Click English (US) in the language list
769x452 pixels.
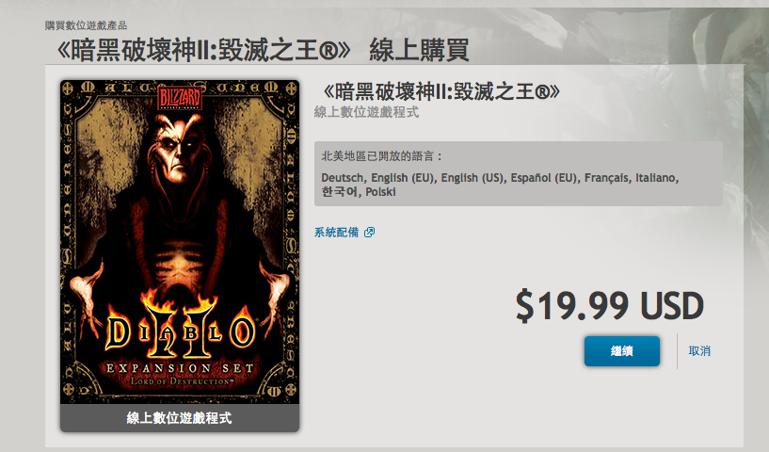click(x=473, y=178)
